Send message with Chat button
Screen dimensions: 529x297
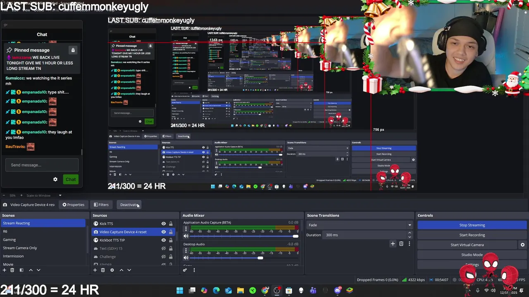(71, 179)
